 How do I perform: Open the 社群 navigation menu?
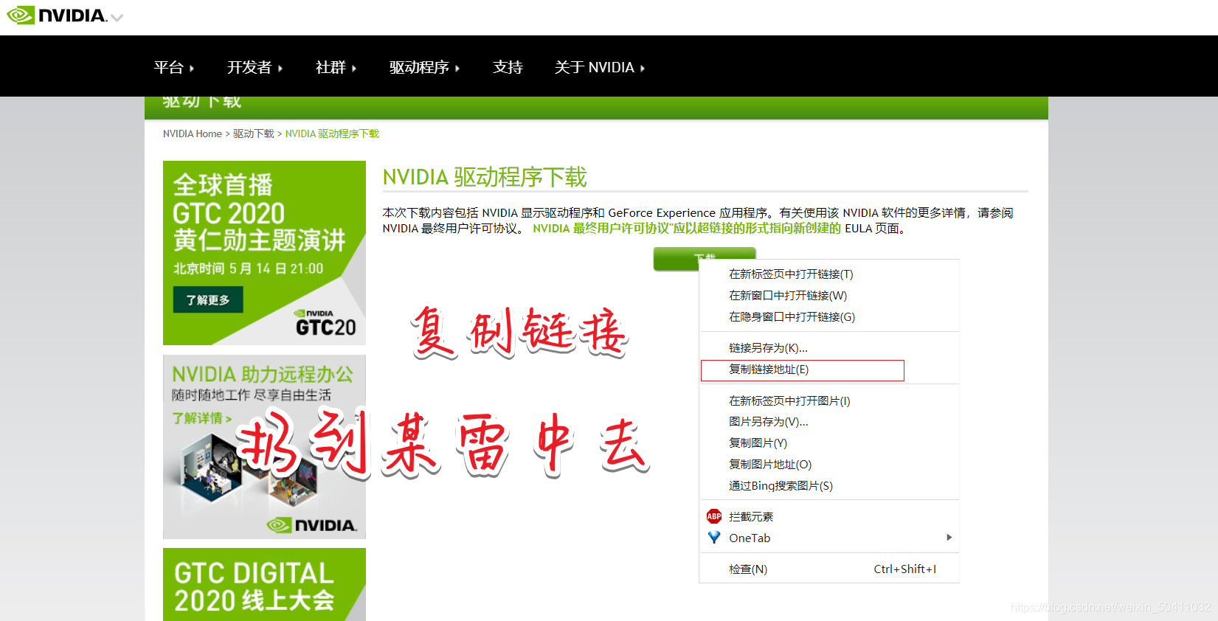[x=336, y=67]
